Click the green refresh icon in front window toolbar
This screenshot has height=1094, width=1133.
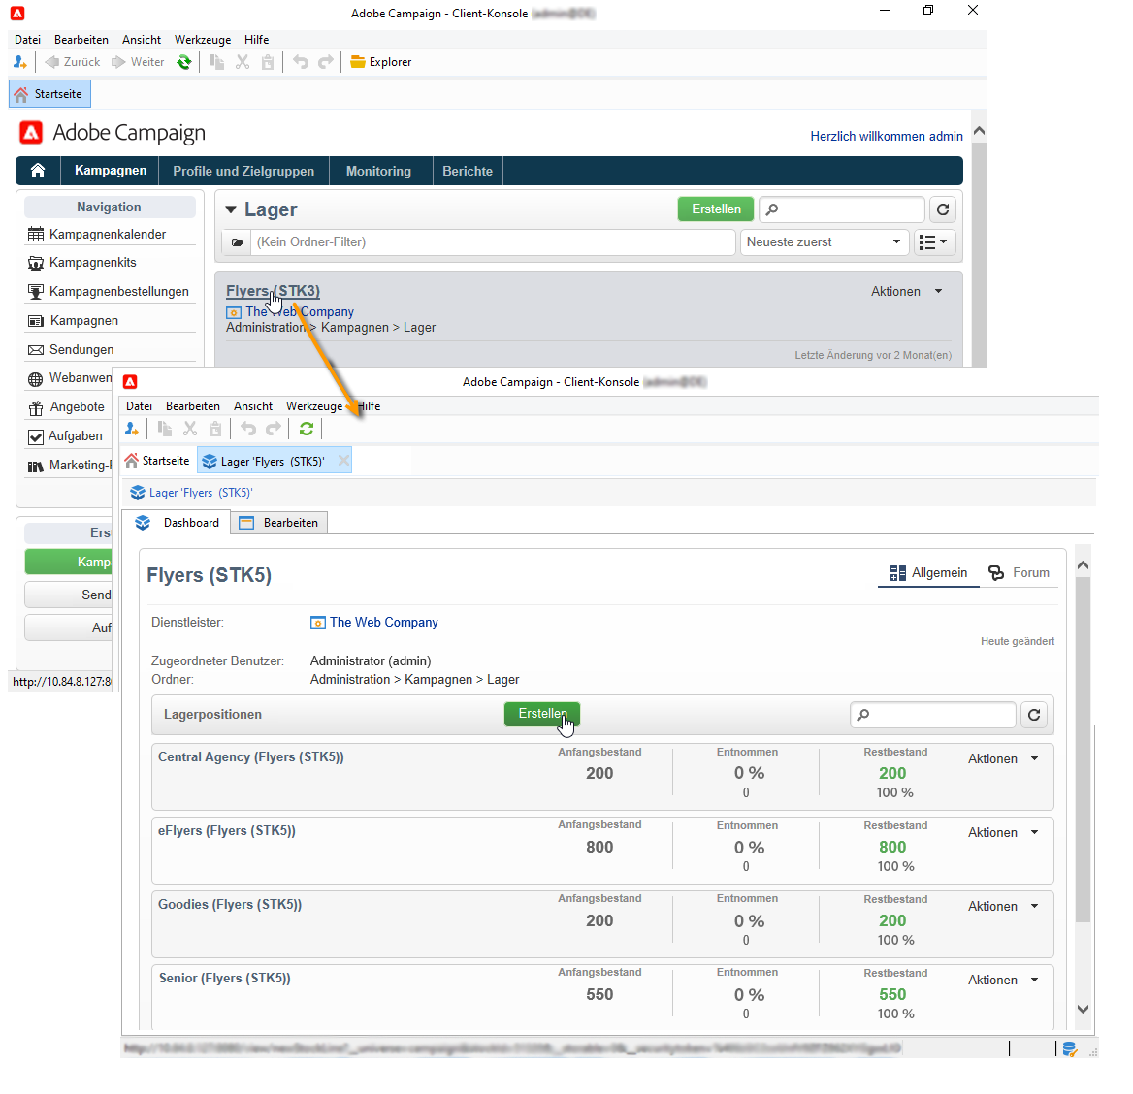[x=307, y=430]
